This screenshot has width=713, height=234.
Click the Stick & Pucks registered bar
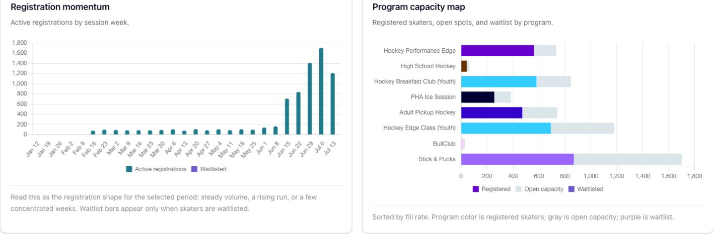[x=517, y=159]
